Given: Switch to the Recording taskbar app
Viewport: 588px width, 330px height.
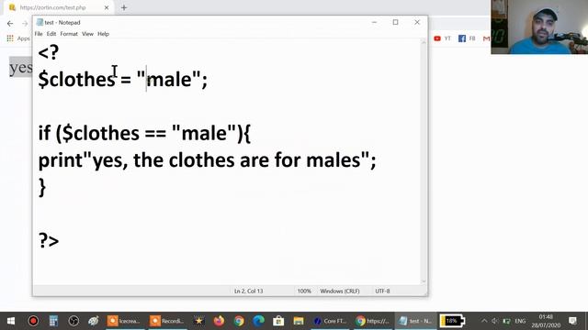Looking at the screenshot, I should click(x=167, y=321).
